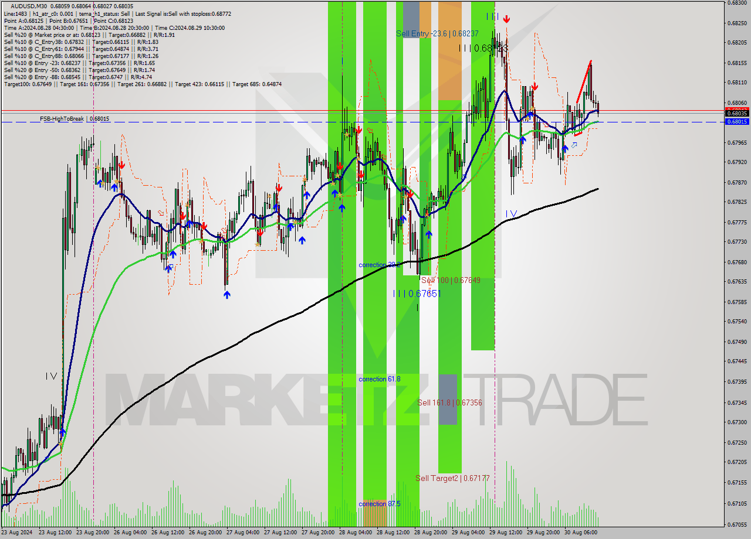Select the 0.67635 price axis label

[x=737, y=282]
